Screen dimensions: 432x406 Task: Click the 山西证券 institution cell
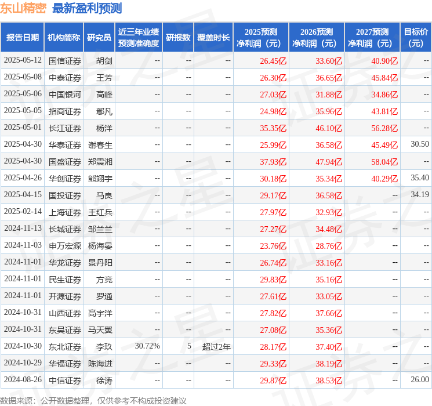tap(65, 313)
